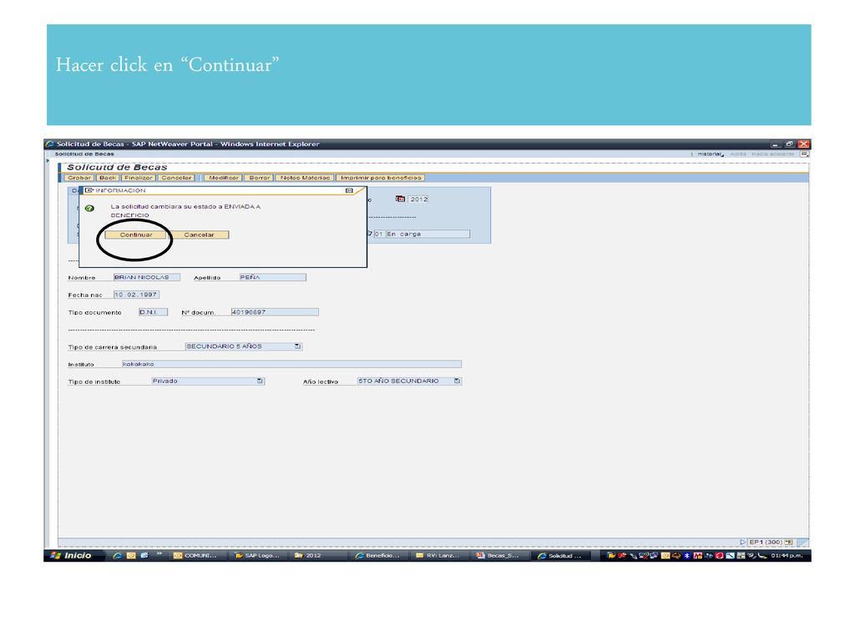Image resolution: width=855 pixels, height=641 pixels.
Task: Click the Finalizar toolbar button
Action: (x=139, y=178)
